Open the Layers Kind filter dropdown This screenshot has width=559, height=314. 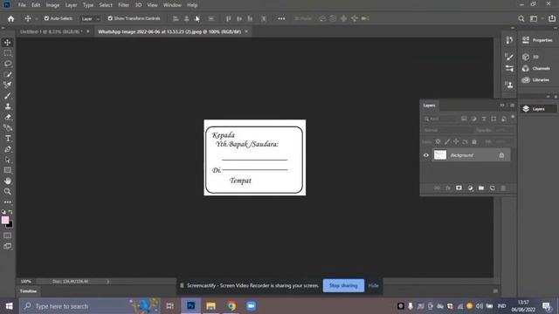point(439,119)
